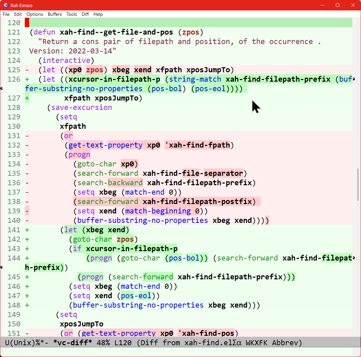Click the continuation arrow at end of line 144
Image resolution: width=361 pixels, height=357 pixels.
pos(354,258)
